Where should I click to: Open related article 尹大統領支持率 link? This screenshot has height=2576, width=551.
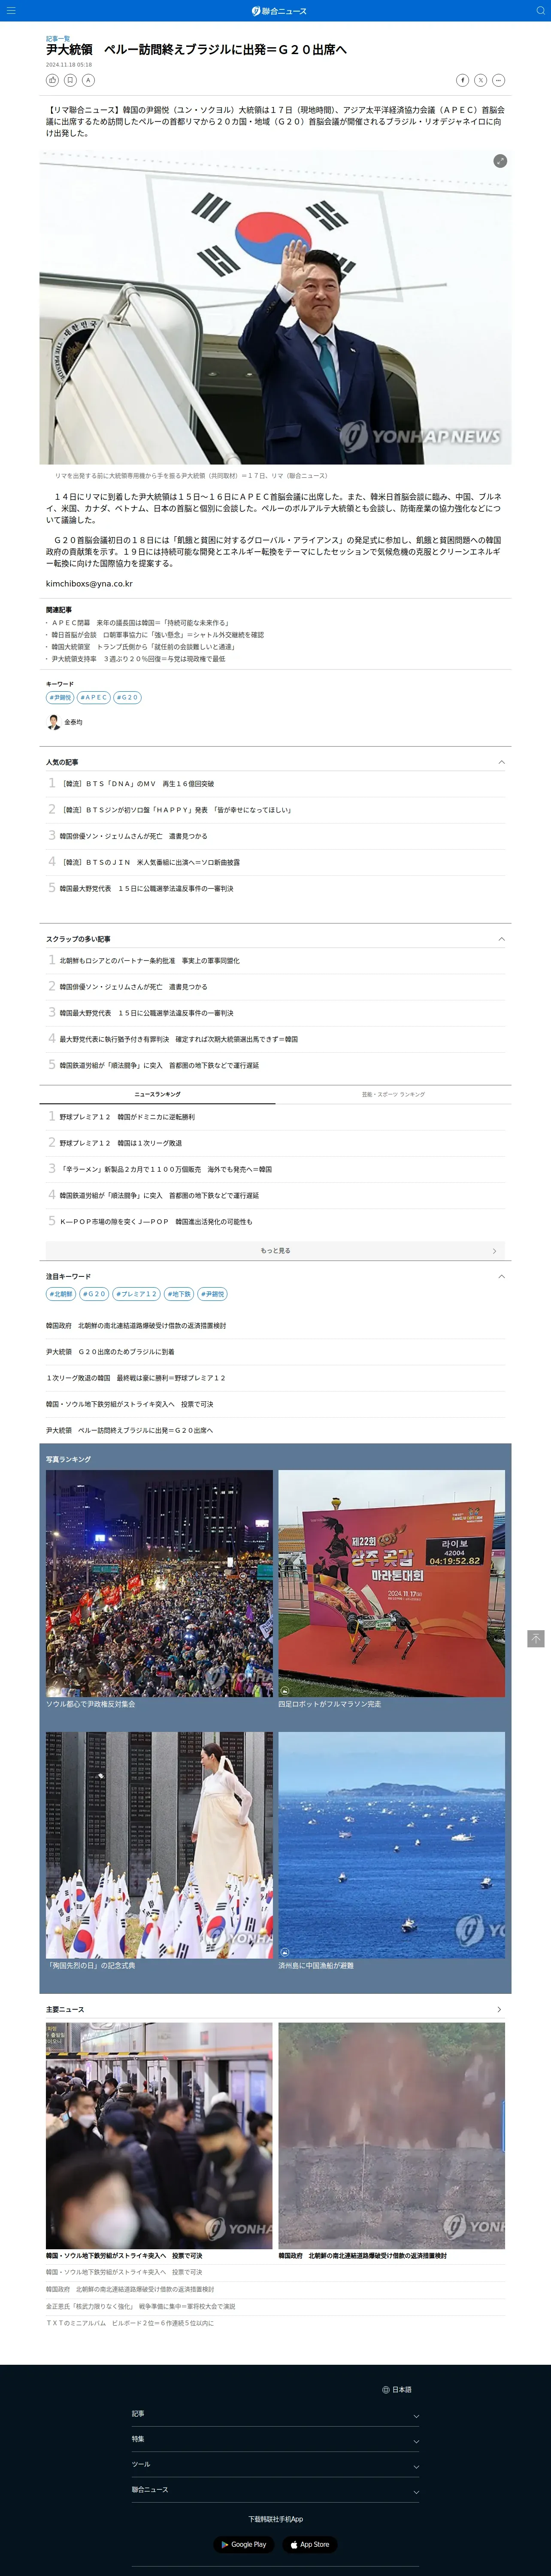[x=139, y=659]
